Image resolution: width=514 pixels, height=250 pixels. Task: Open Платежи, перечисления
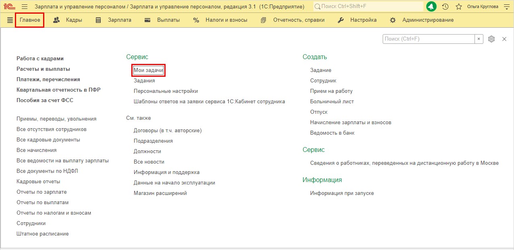(48, 80)
